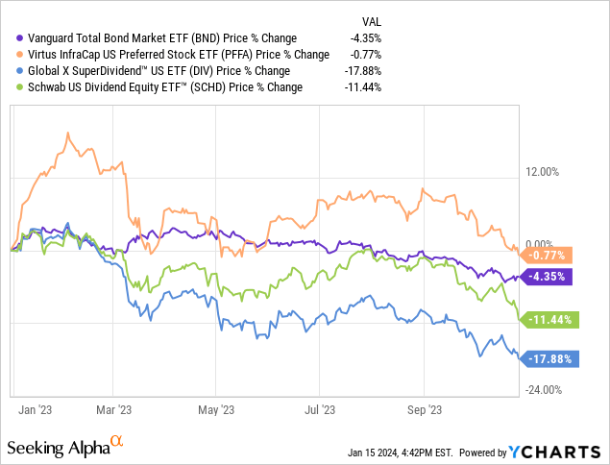The image size is (610, 465).
Task: Click the Mar '23 x-axis label
Action: coord(112,407)
